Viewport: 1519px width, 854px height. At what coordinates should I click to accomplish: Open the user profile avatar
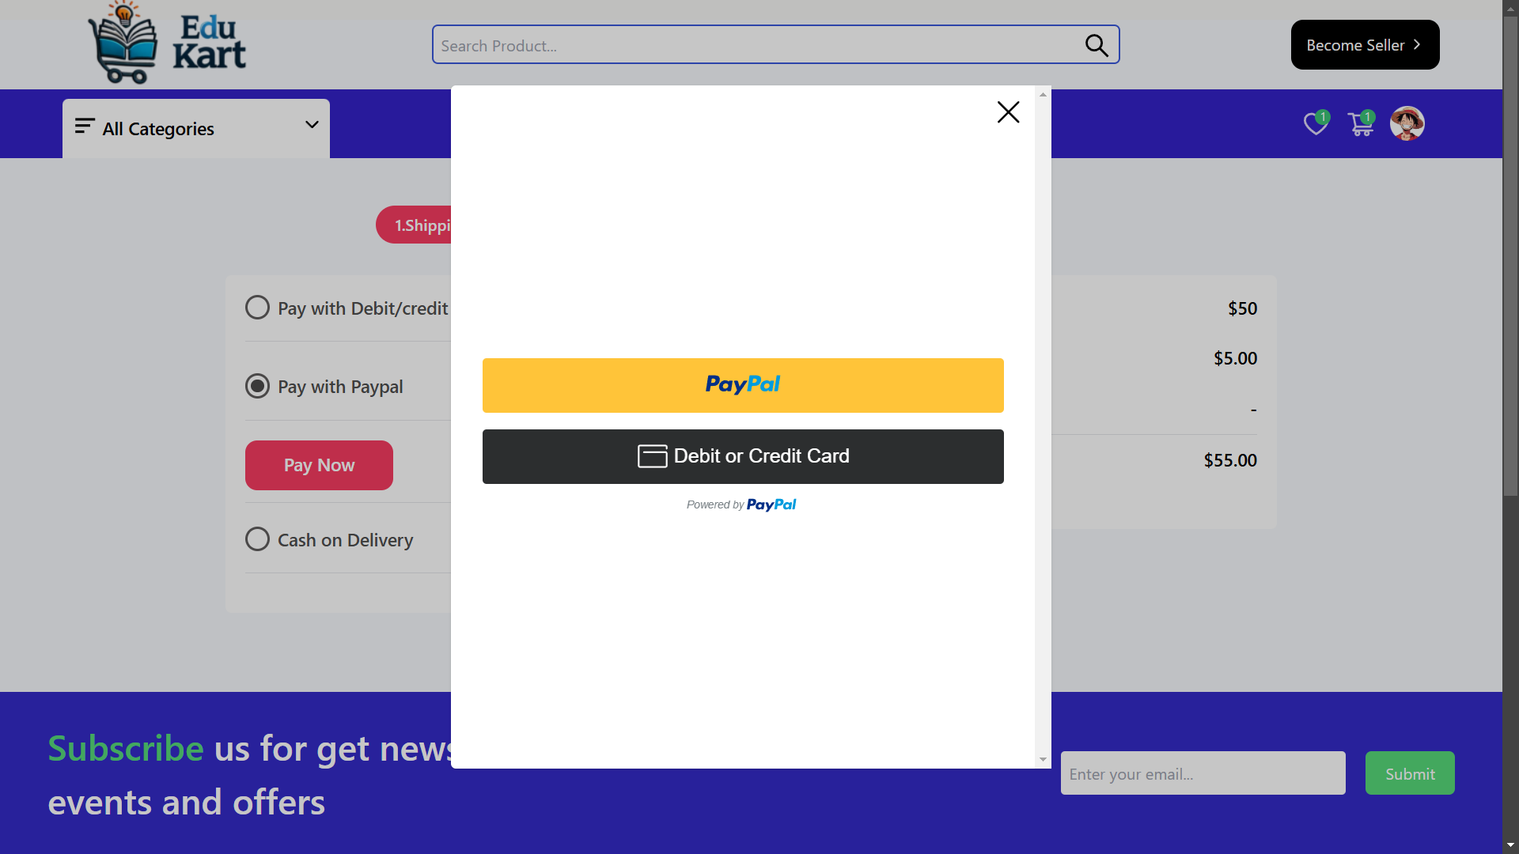1407,123
